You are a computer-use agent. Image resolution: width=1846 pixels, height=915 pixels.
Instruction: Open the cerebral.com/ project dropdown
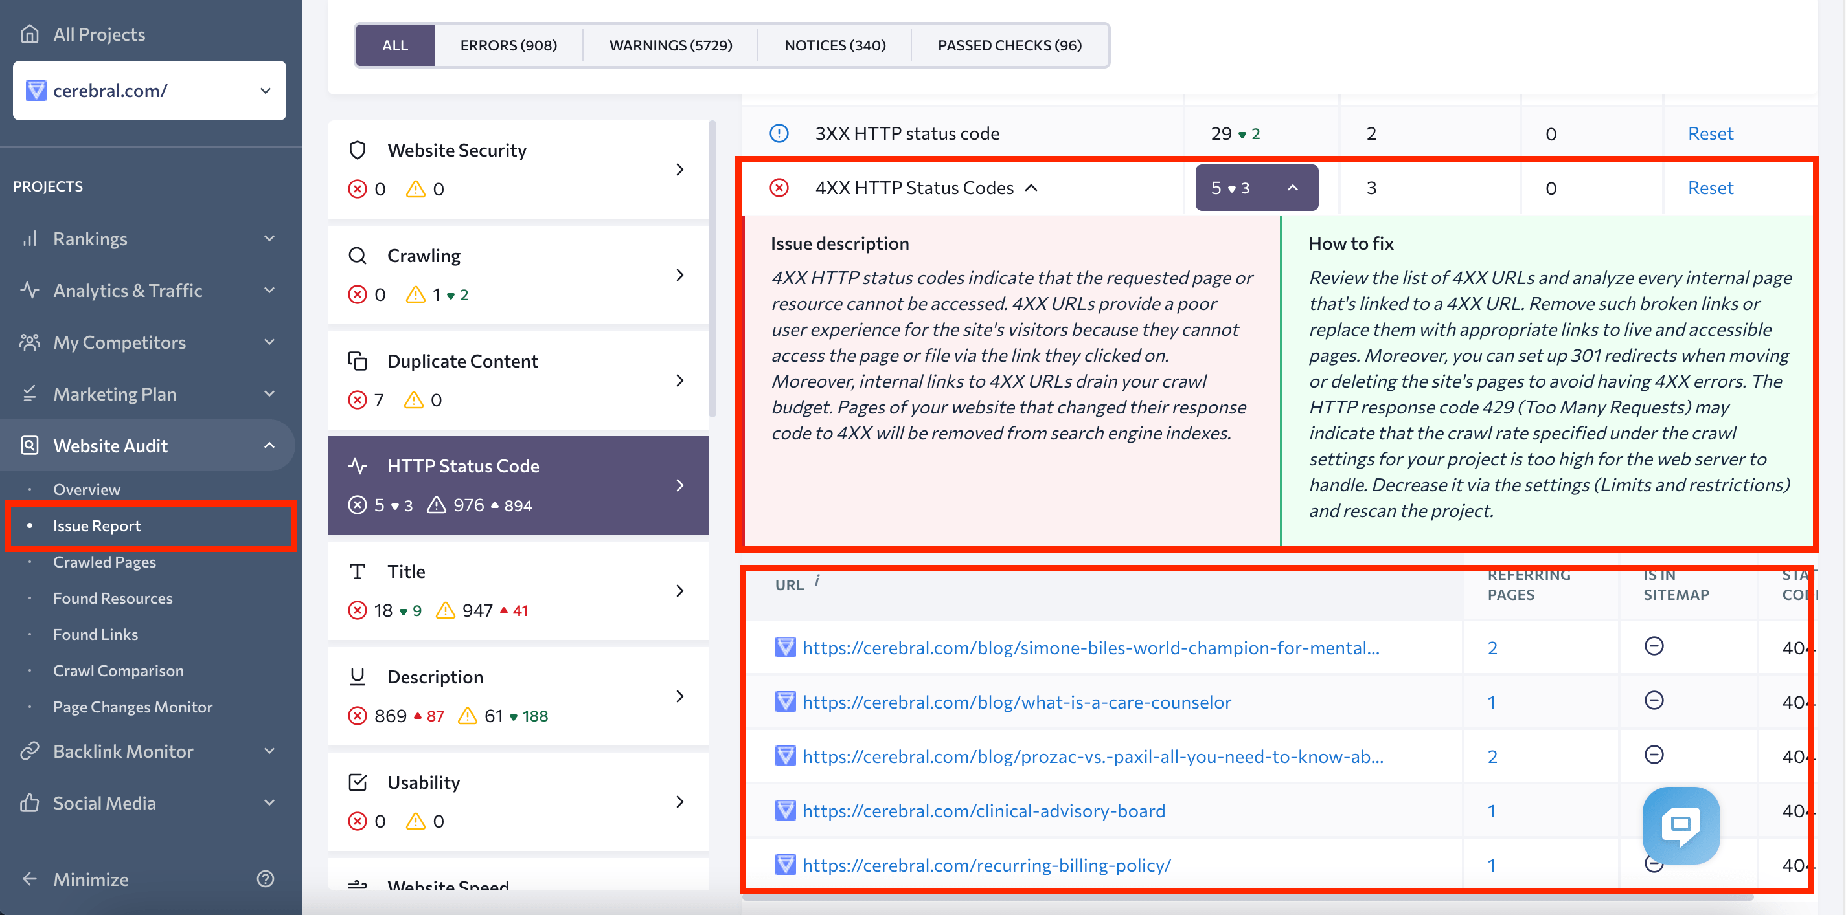point(149,90)
